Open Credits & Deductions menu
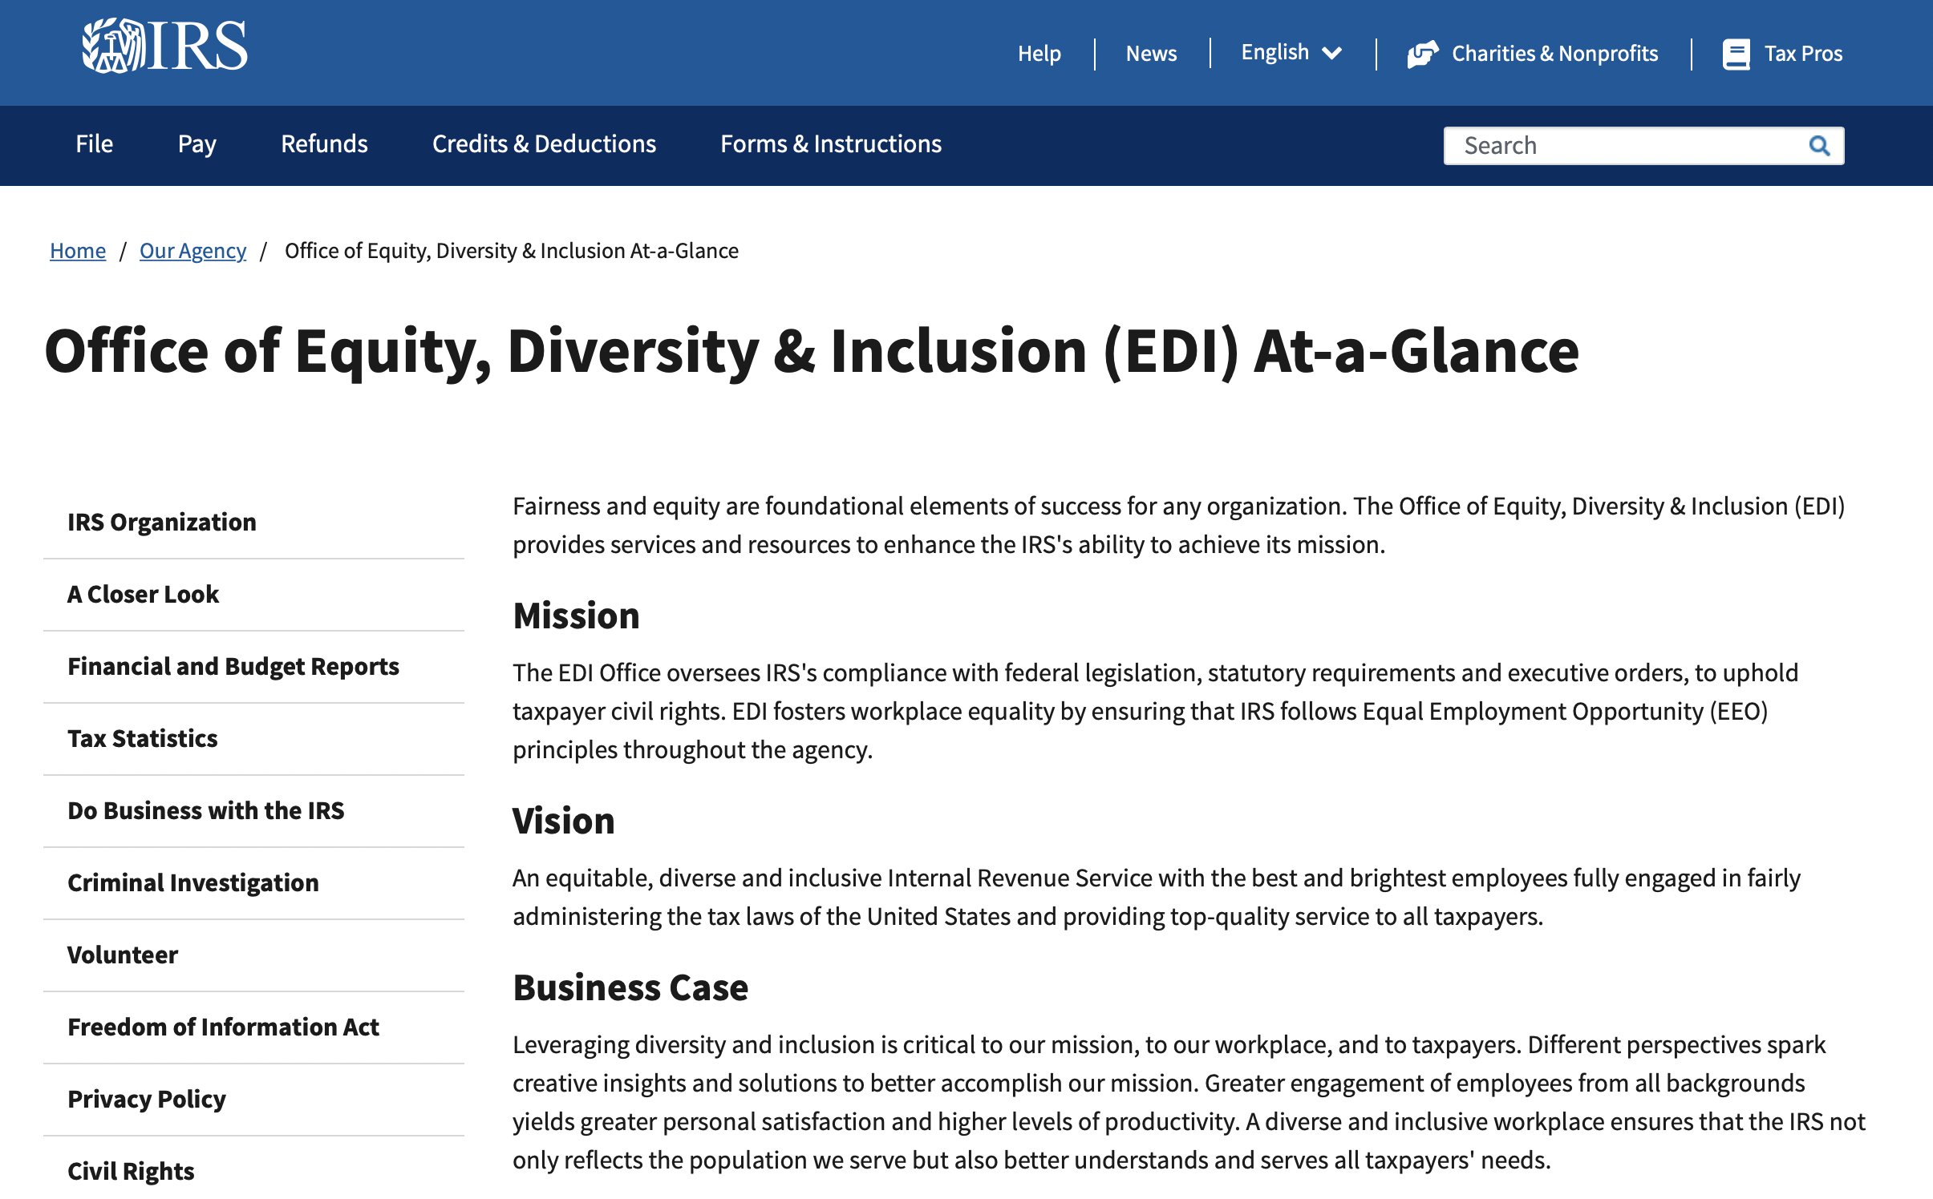Image resolution: width=1933 pixels, height=1199 pixels. click(x=544, y=144)
